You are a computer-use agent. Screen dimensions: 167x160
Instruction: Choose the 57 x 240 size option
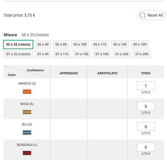(x=122, y=54)
